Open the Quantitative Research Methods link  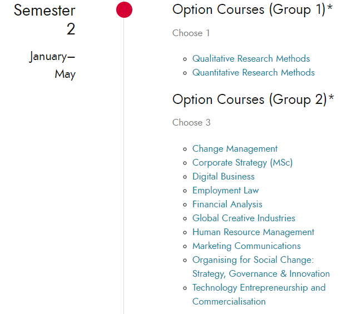pyautogui.click(x=253, y=72)
